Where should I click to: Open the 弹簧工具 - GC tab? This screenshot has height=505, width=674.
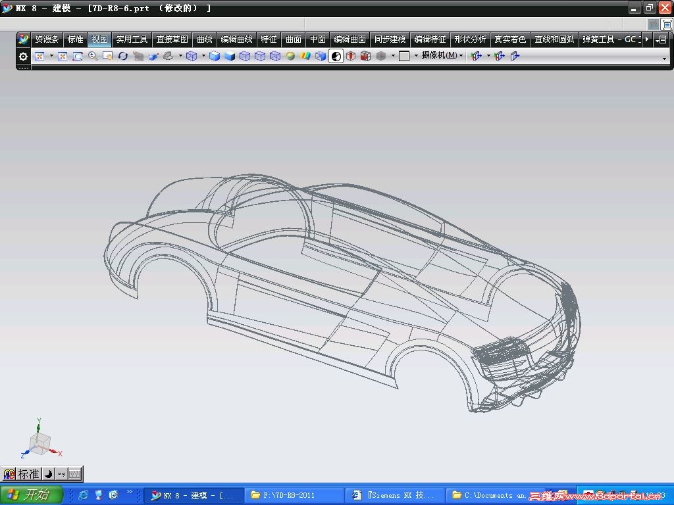(x=611, y=39)
